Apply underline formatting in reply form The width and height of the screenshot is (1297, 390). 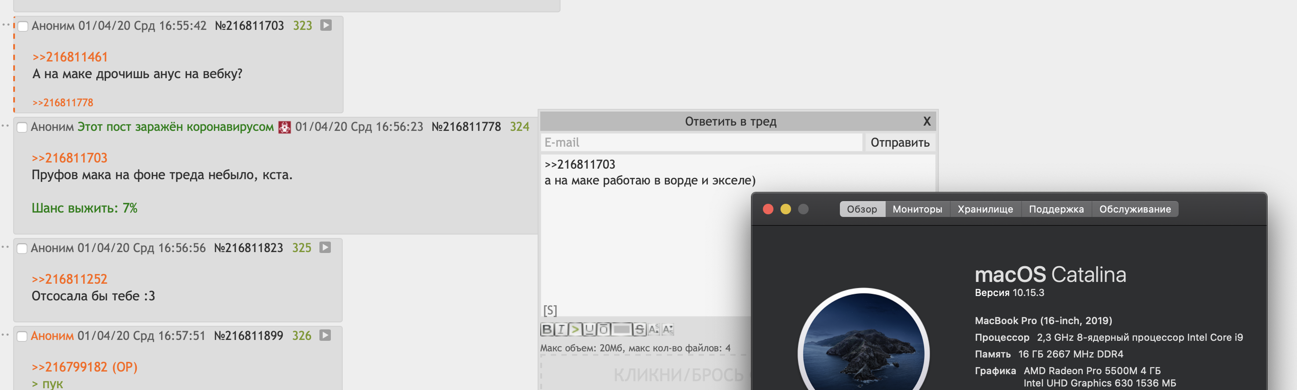coord(590,330)
